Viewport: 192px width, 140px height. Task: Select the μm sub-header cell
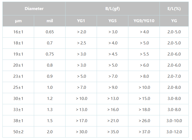18,21
